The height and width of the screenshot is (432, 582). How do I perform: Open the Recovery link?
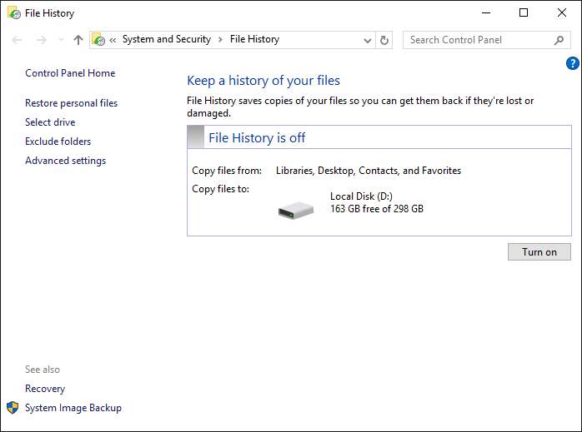click(45, 389)
